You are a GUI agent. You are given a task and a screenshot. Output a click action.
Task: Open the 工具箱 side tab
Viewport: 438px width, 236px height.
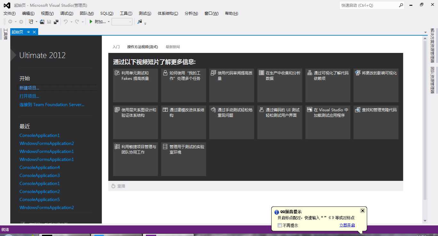pyautogui.click(x=5, y=34)
